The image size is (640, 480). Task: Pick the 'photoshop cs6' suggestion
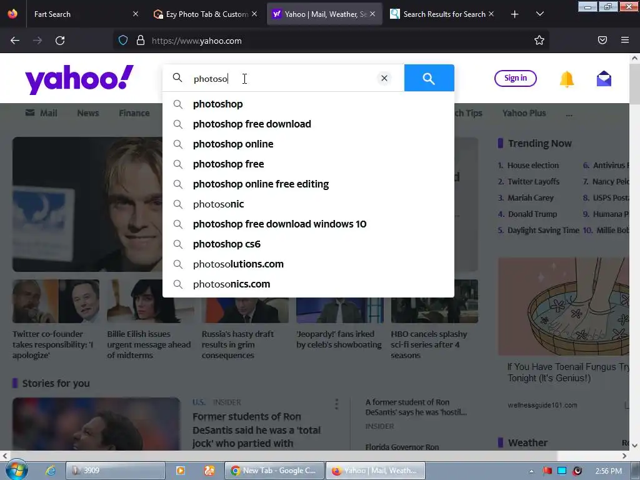[x=308, y=244]
